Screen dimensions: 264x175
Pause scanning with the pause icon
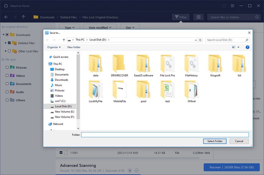(136, 171)
